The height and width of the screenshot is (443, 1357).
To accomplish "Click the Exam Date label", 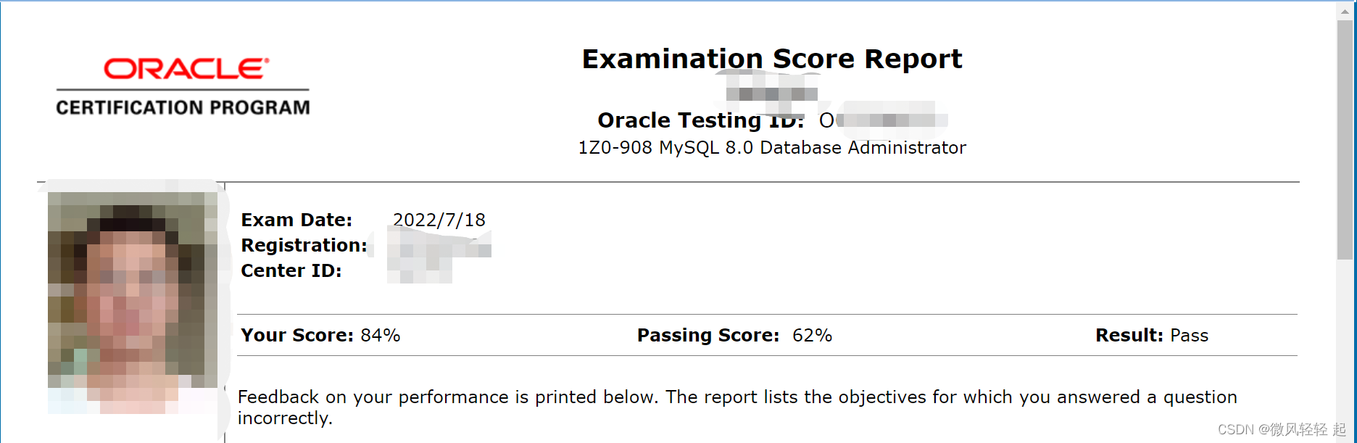I will (x=296, y=220).
